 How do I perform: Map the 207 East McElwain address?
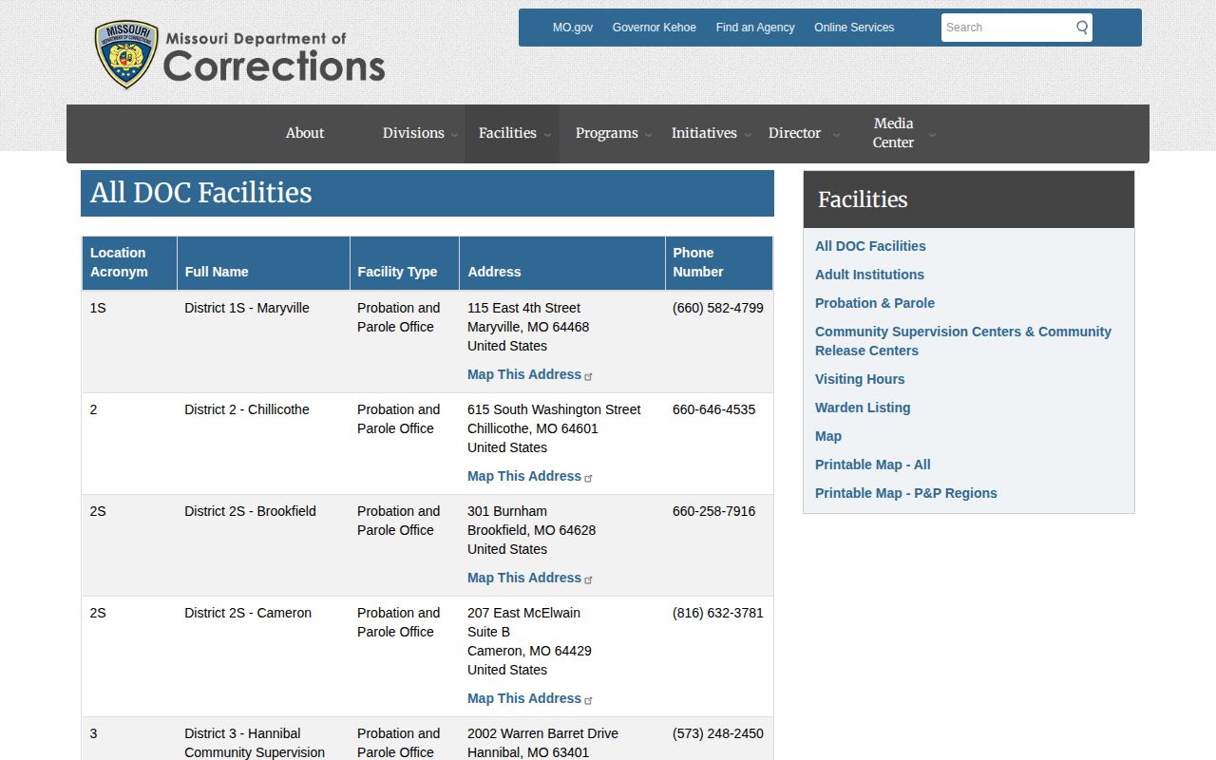pos(524,698)
